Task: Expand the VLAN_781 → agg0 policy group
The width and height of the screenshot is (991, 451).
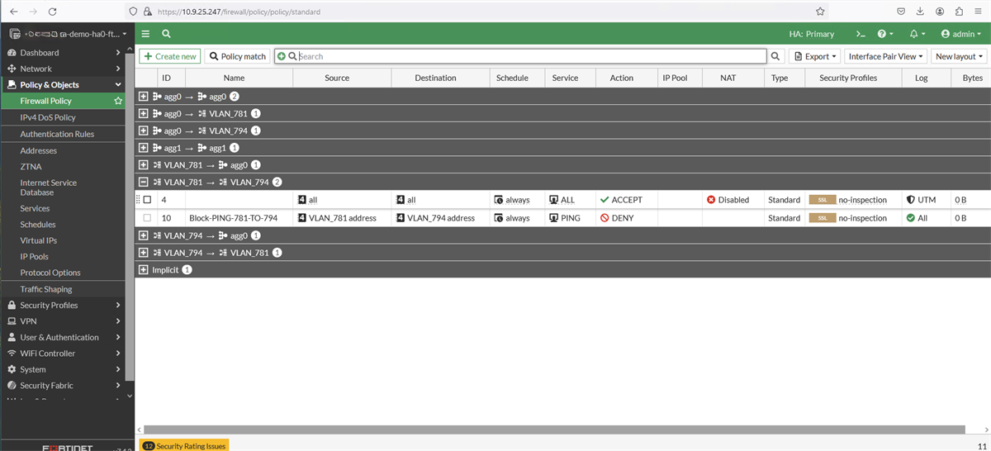Action: [144, 165]
